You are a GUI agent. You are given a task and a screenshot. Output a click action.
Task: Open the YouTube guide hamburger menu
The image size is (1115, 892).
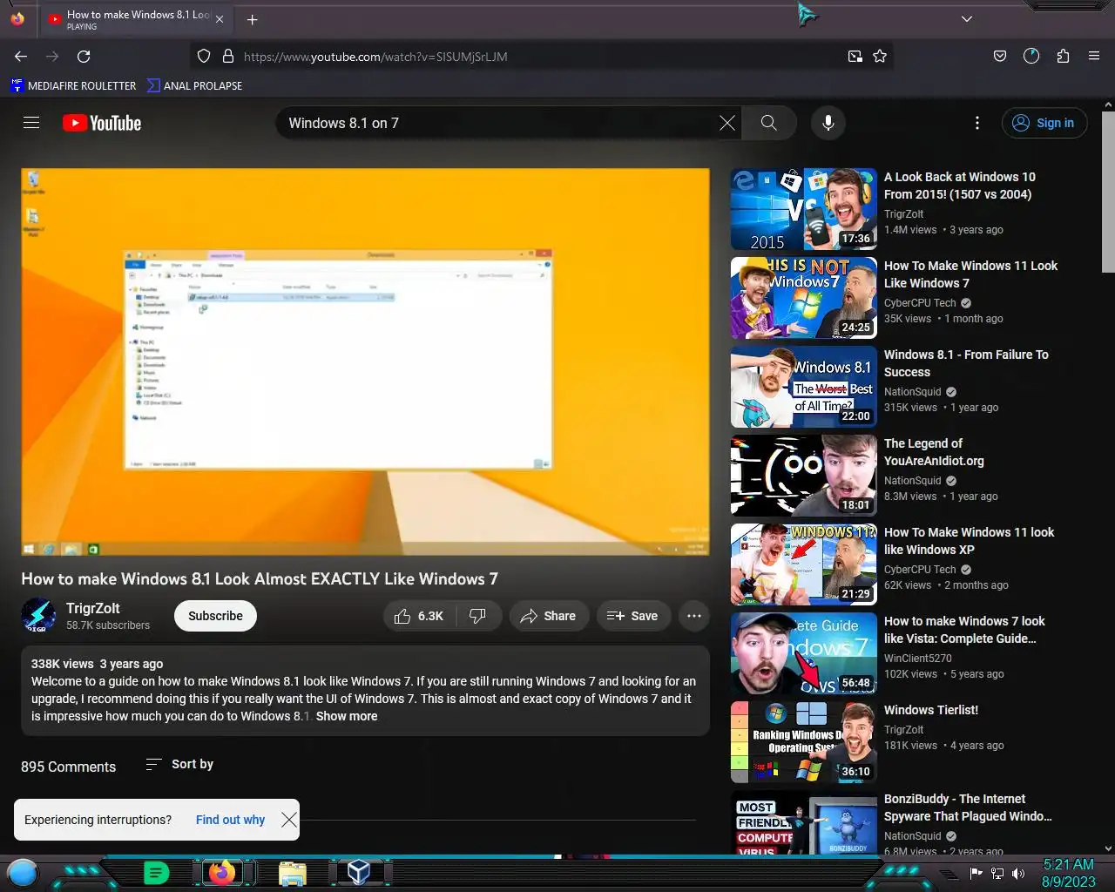(31, 123)
